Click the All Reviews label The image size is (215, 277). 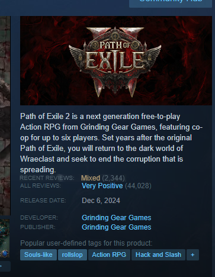tap(40, 186)
